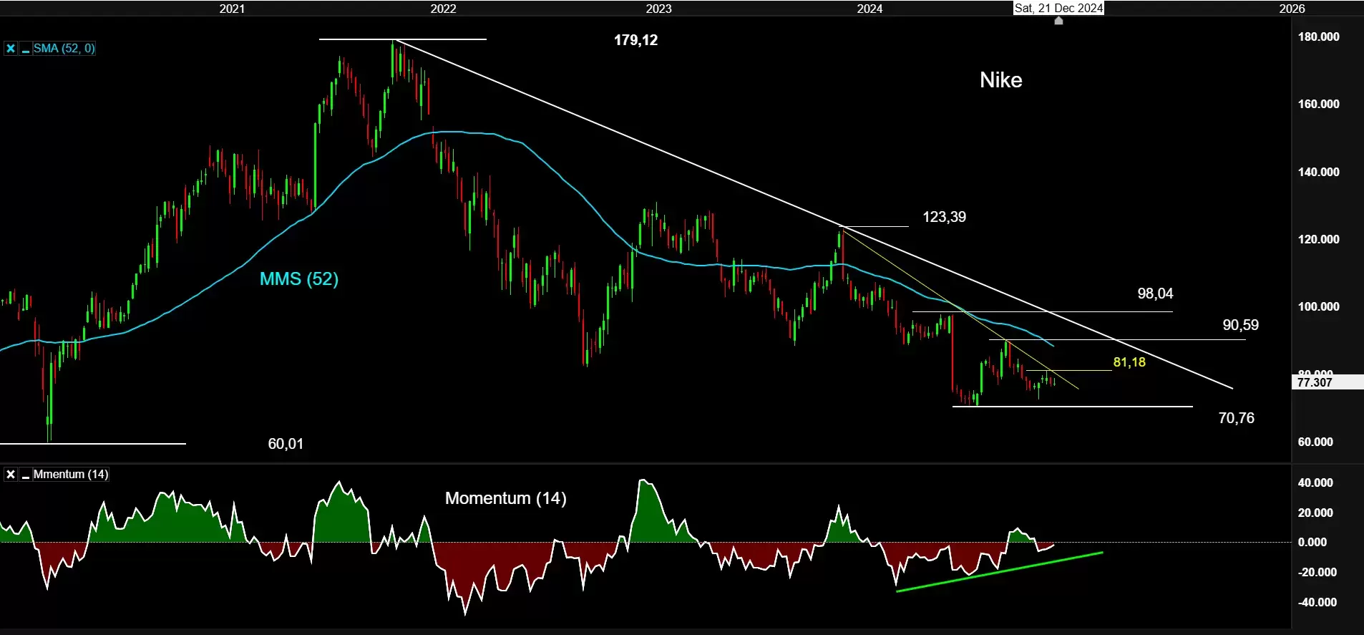The width and height of the screenshot is (1364, 635).
Task: Minimize the Mmentum (14) indicator panel
Action: click(x=26, y=475)
